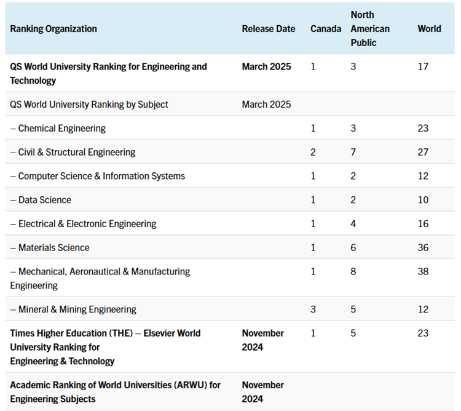Click Mechanical, Aeronautical & Manufacturing Engineering label

pyautogui.click(x=100, y=278)
